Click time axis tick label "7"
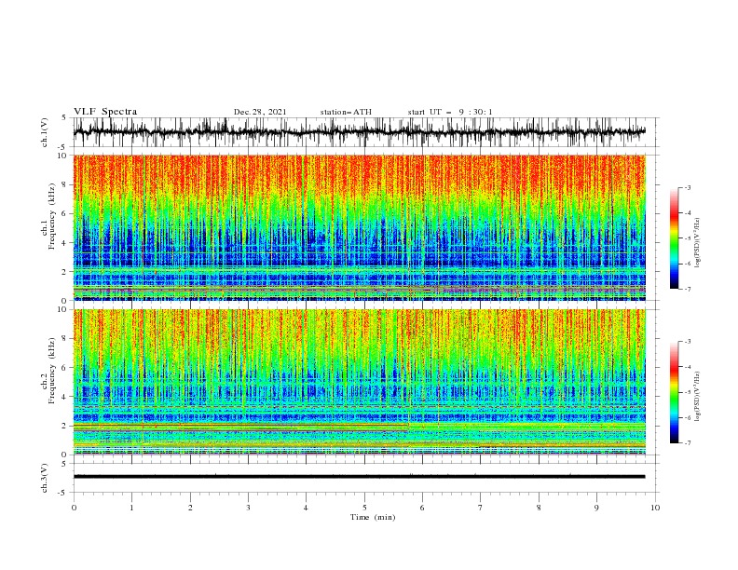 pyautogui.click(x=481, y=508)
